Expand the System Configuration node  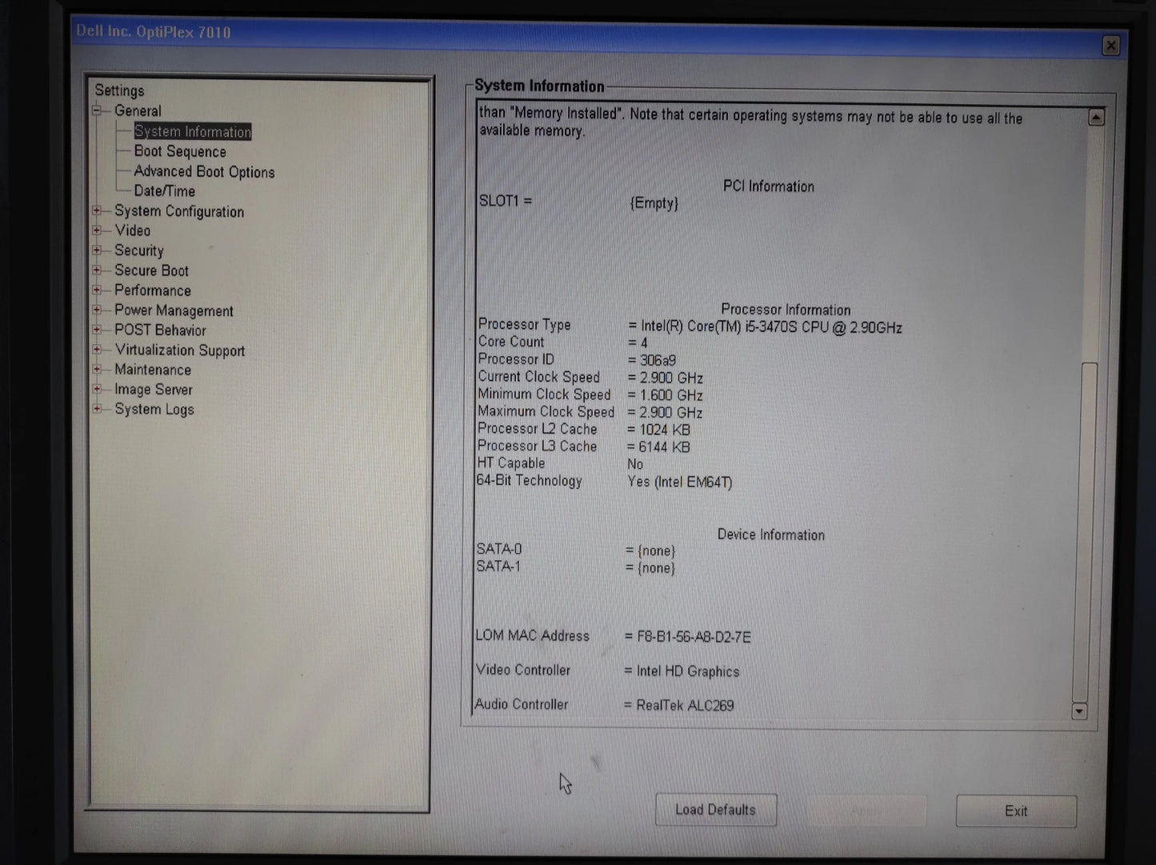[97, 211]
